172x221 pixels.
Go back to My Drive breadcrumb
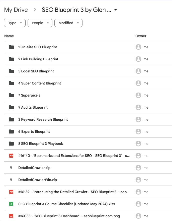(16, 10)
